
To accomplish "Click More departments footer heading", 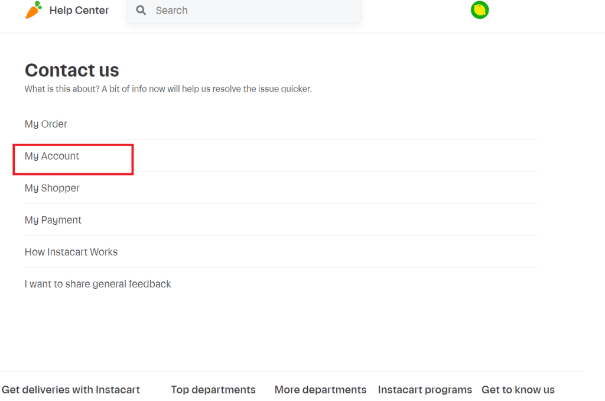I will point(320,390).
